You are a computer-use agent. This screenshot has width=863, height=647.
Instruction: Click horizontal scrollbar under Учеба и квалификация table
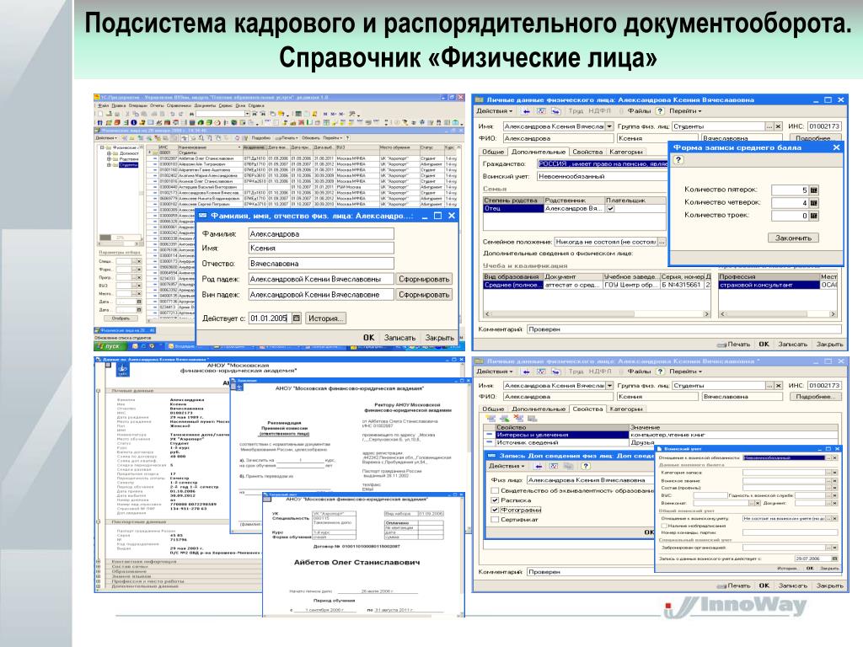point(597,314)
